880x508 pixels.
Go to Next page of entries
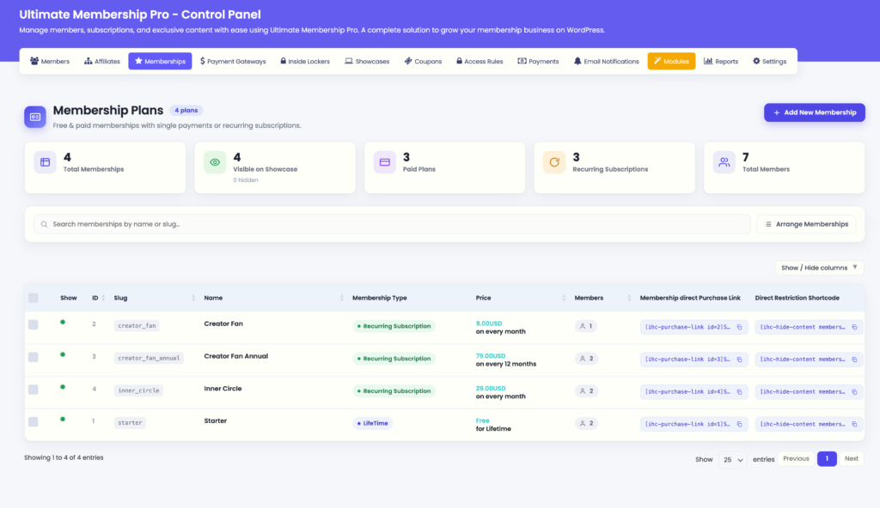point(852,458)
